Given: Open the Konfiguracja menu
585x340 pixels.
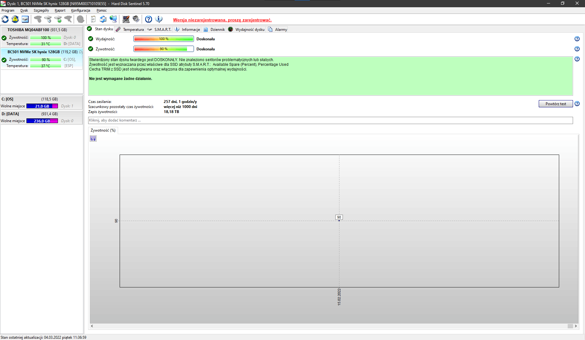Looking at the screenshot, I should (x=81, y=10).
